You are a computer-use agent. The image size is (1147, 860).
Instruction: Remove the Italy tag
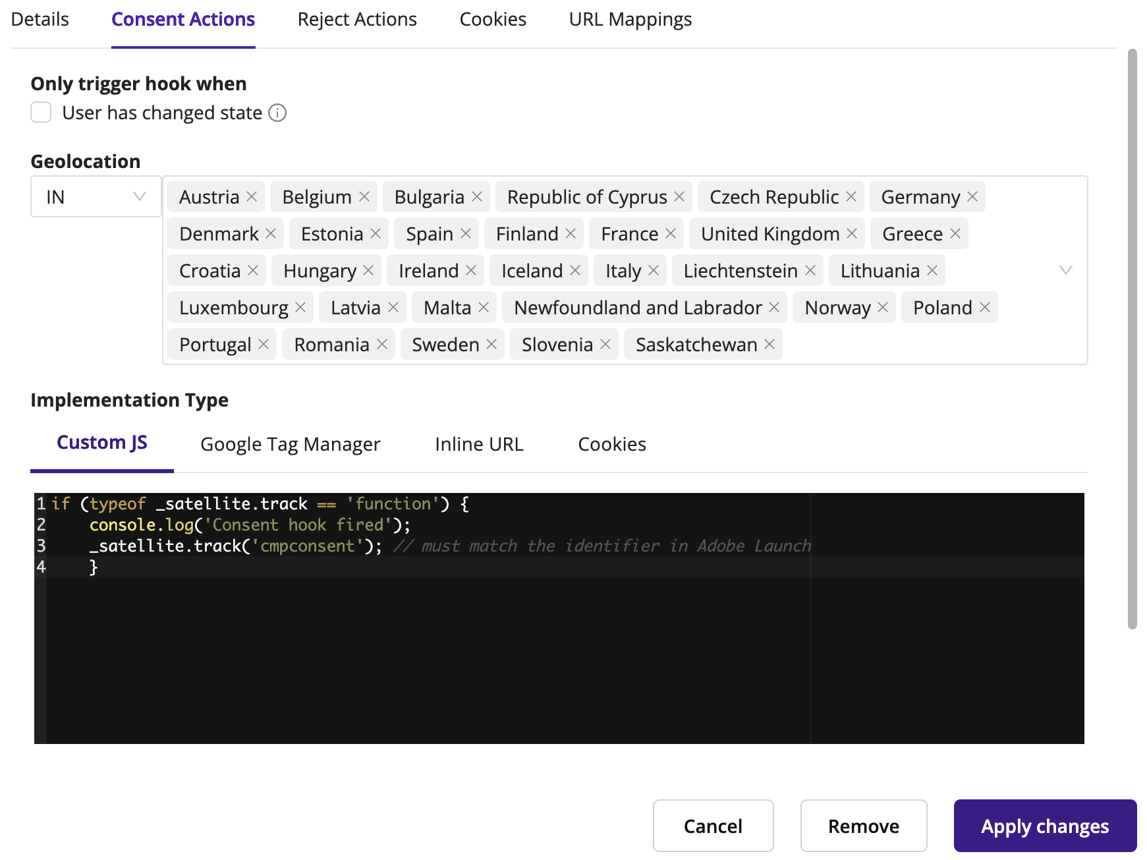pos(654,270)
